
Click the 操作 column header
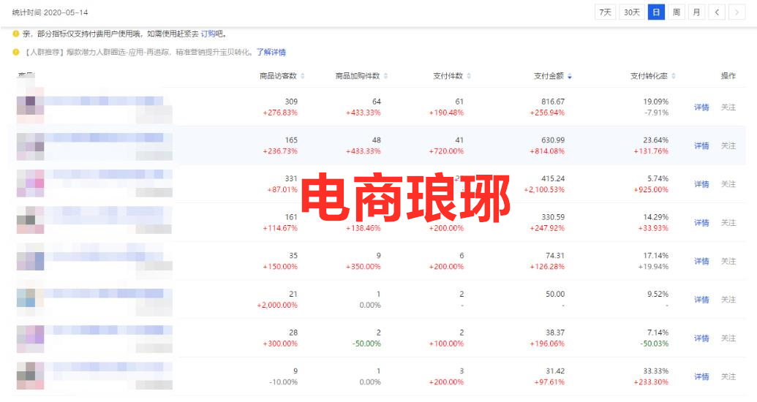pos(728,76)
